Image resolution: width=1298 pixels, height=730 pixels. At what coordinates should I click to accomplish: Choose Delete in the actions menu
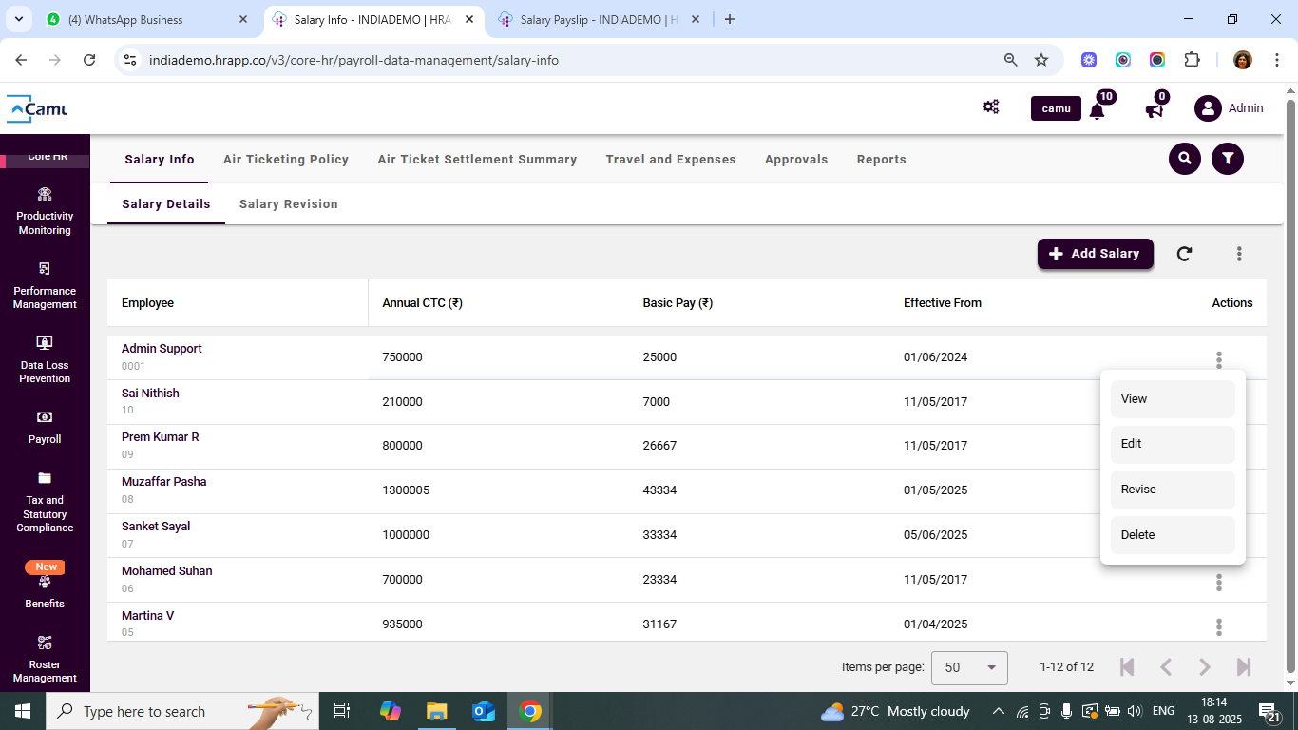pyautogui.click(x=1172, y=535)
